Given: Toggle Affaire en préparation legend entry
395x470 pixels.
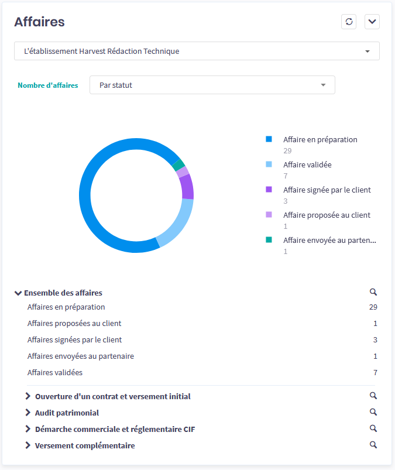Looking at the screenshot, I should pos(320,139).
